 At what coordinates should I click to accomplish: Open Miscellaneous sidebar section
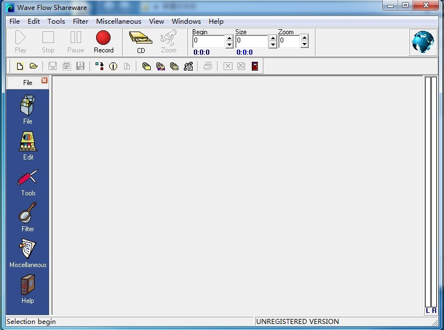click(x=28, y=253)
